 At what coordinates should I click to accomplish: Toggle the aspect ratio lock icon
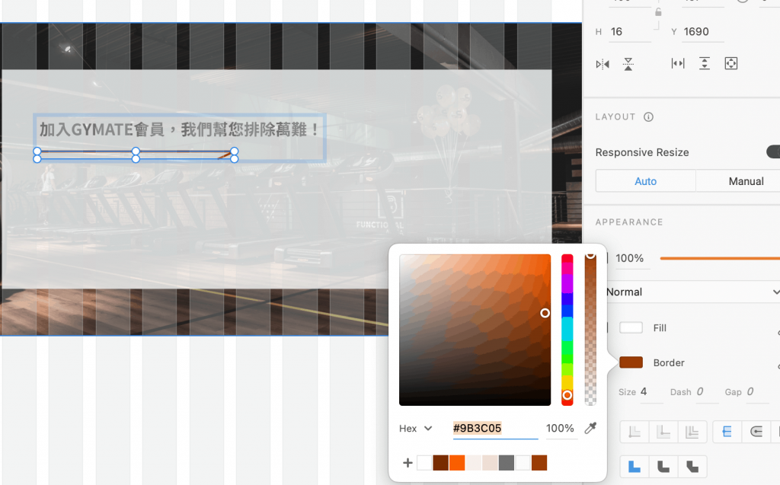(x=658, y=12)
